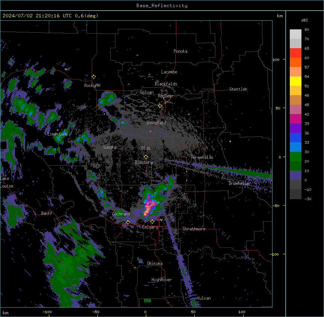Click the Stettler town label

[x=238, y=89]
